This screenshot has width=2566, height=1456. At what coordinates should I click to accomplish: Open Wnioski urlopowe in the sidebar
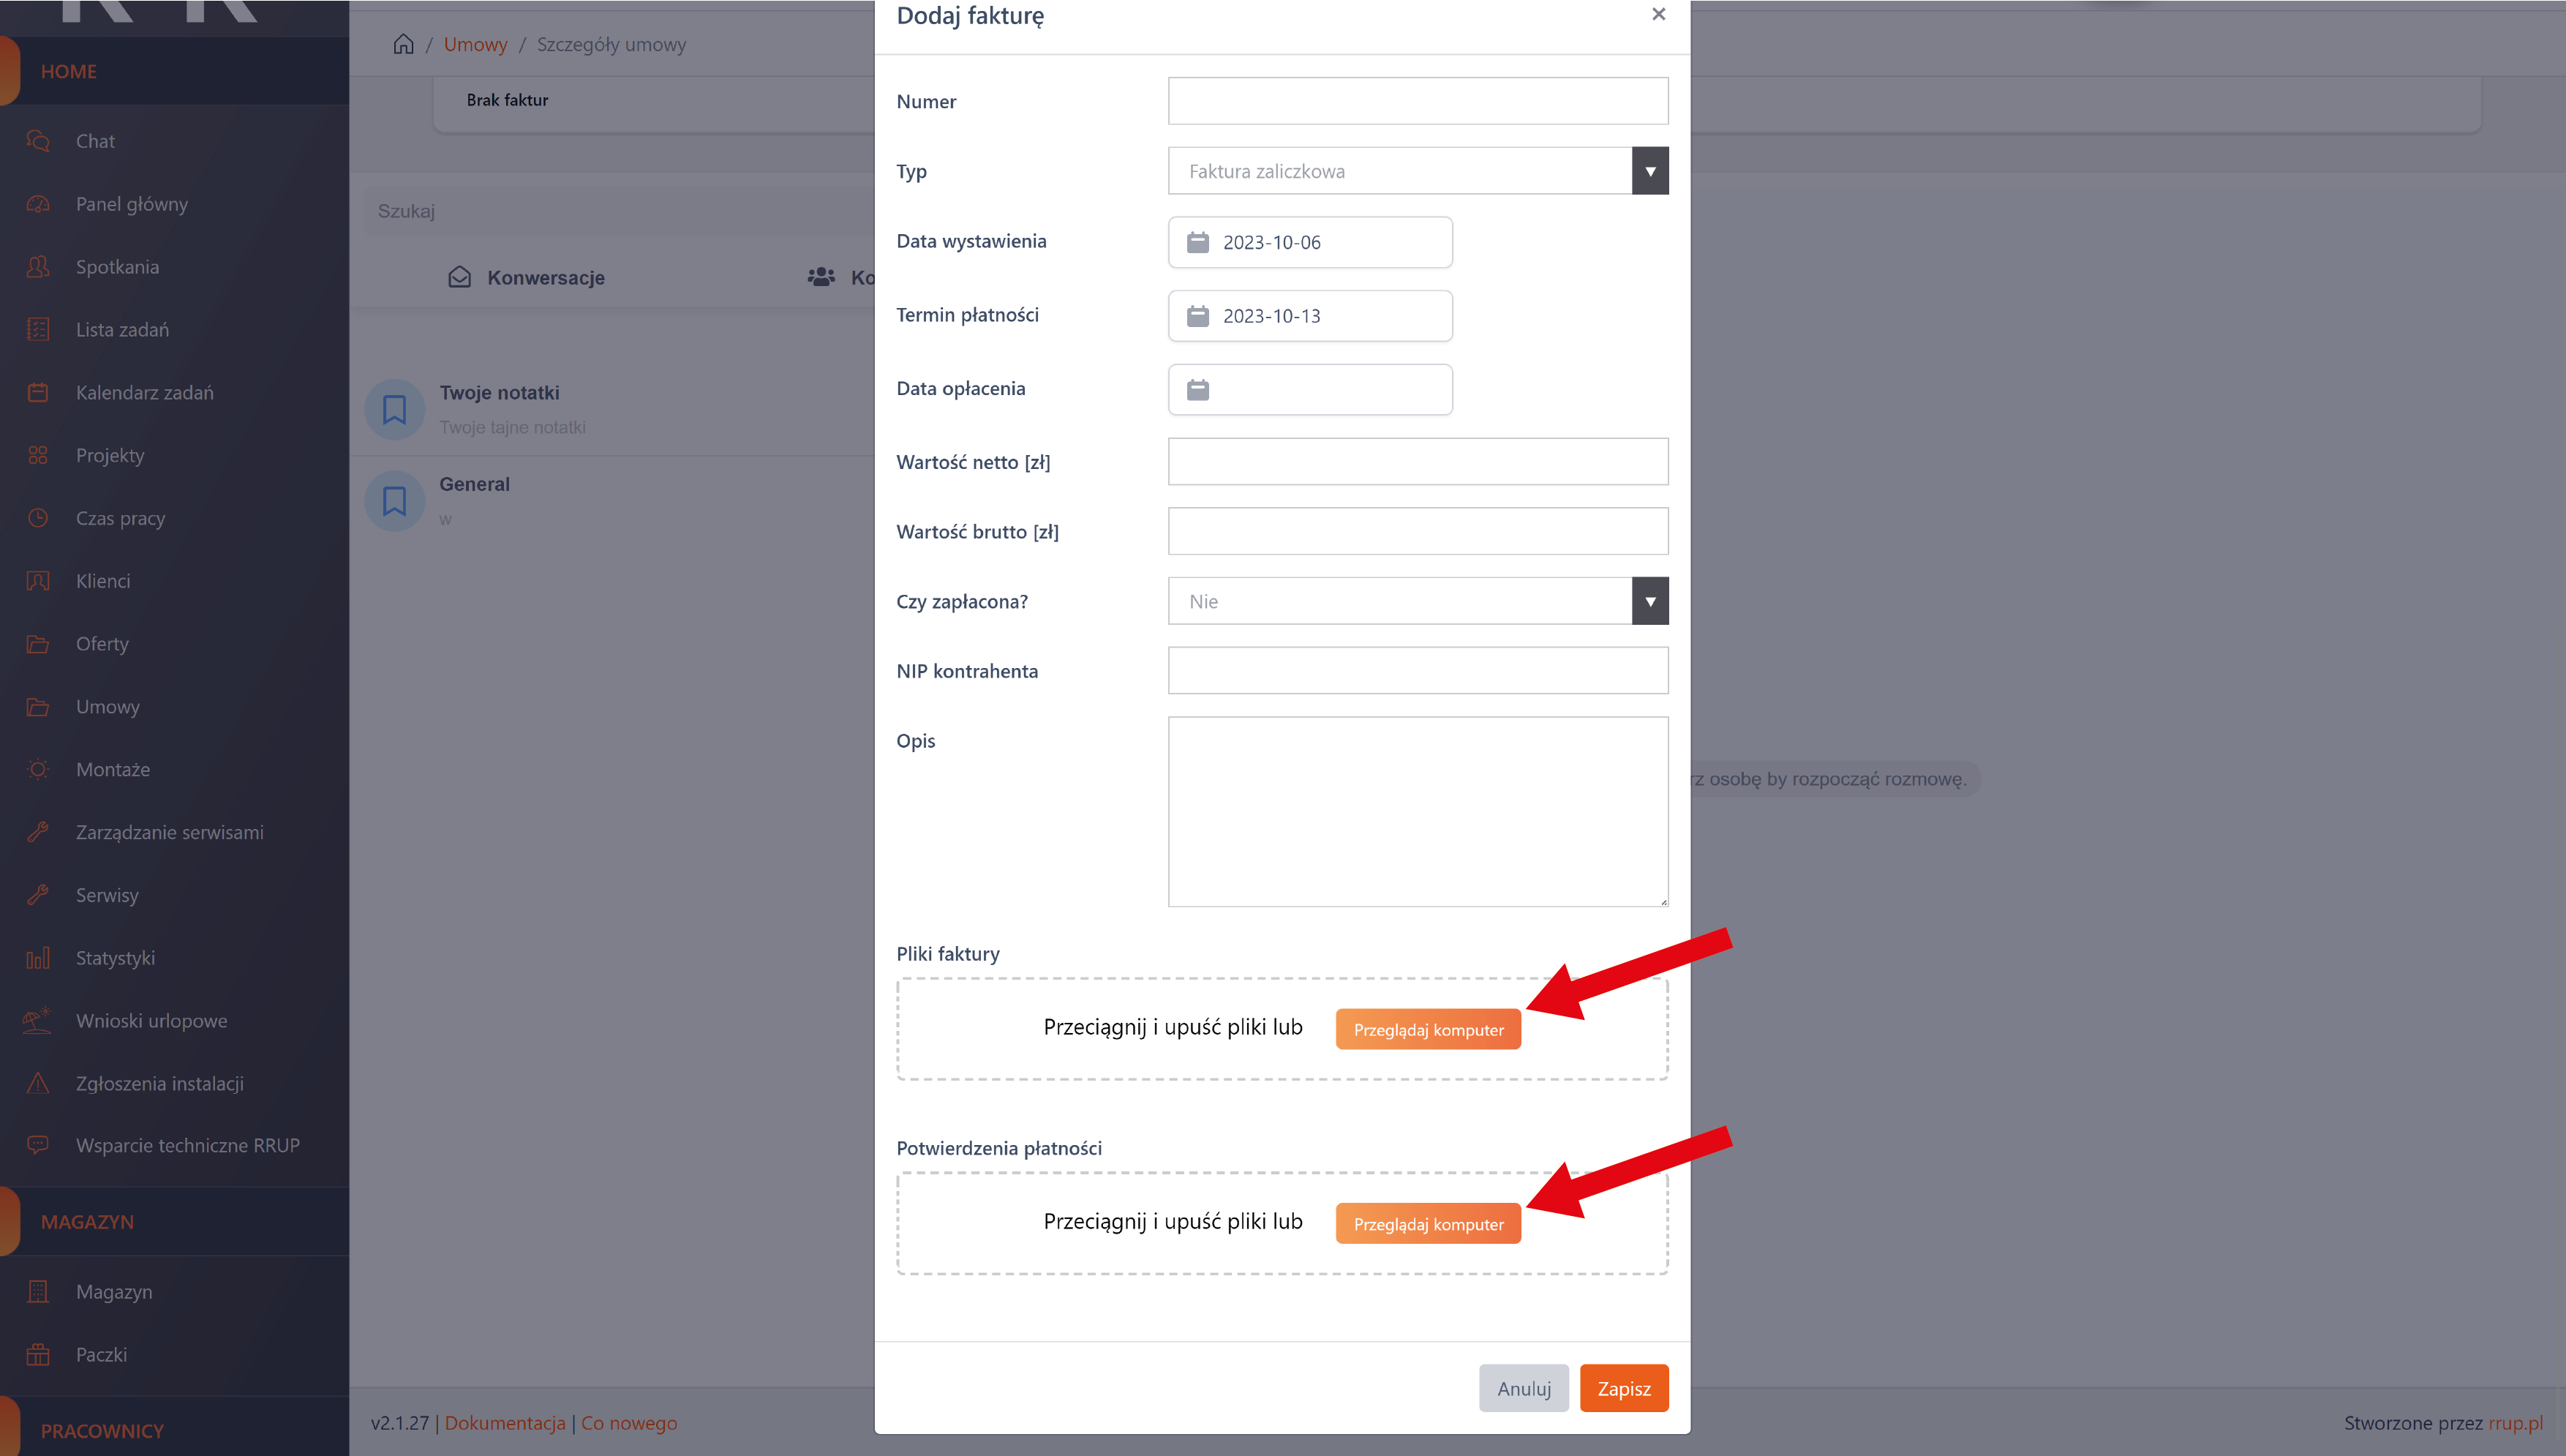[x=151, y=1021]
